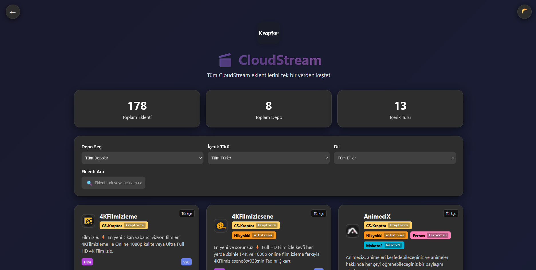Viewport: 536px width, 270px height.
Task: Click the 'Eklenti Ara' label
Action: coord(93,171)
